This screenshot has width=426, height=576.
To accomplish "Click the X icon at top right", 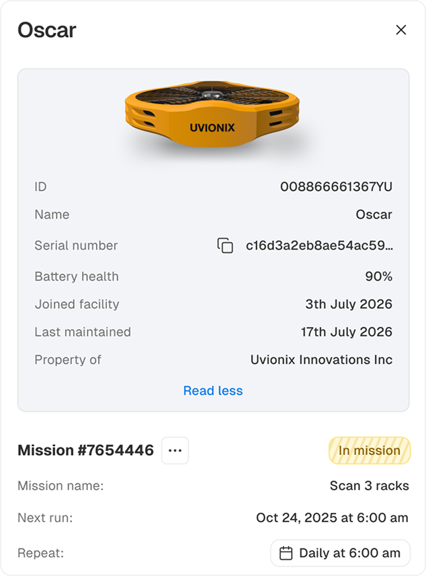I will (401, 30).
